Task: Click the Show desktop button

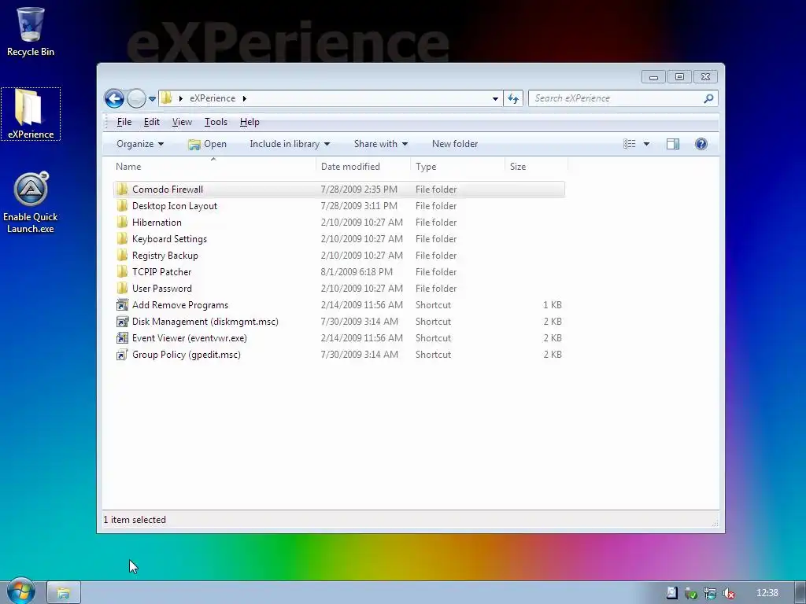Action: click(x=800, y=593)
